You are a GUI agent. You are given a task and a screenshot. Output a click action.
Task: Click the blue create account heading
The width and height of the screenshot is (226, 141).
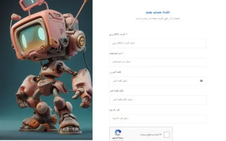pyautogui.click(x=158, y=12)
